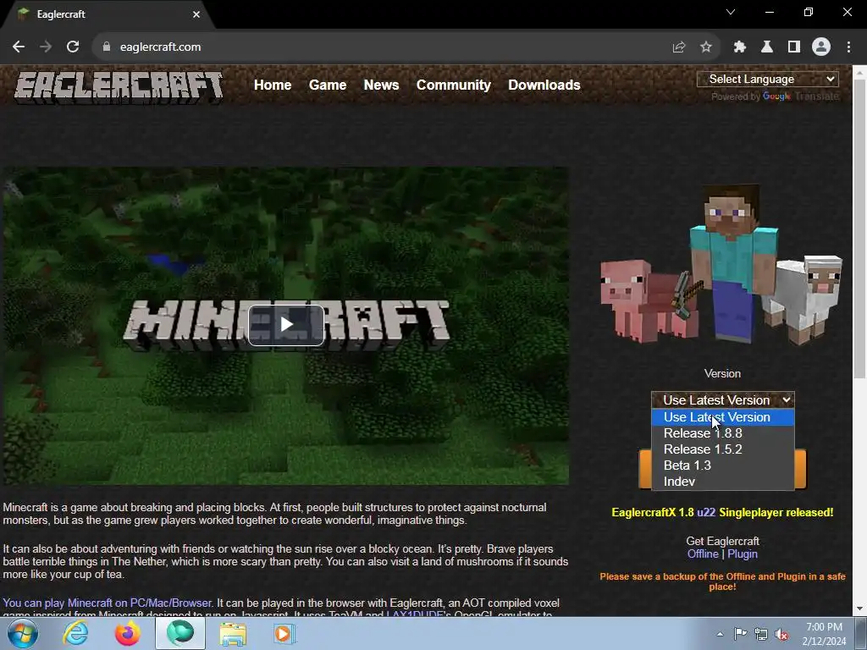The image size is (867, 650).
Task: Open the Chrome profile avatar
Action: click(x=821, y=47)
